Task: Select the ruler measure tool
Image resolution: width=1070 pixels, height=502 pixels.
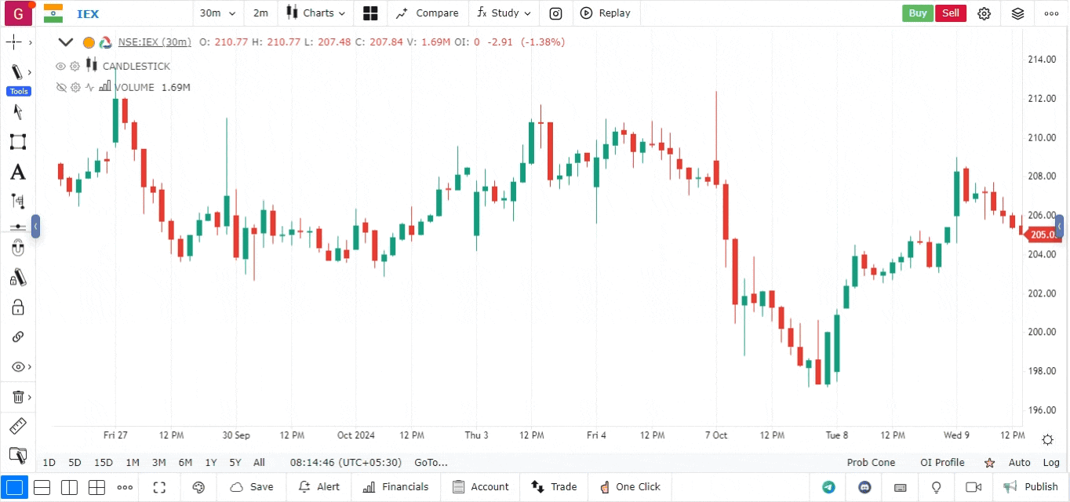Action: click(17, 427)
